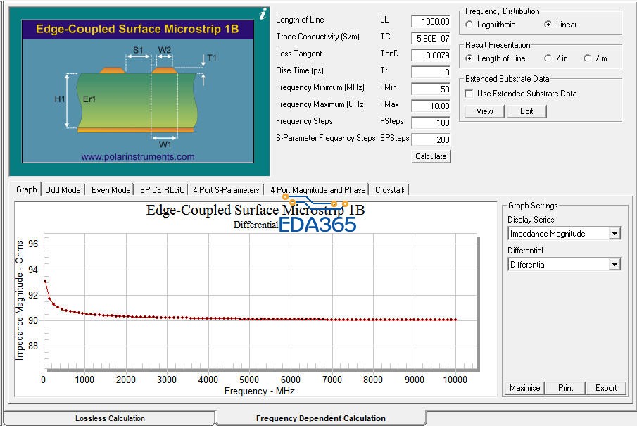Switch to the Crosstalk tab
The image size is (637, 426).
[390, 190]
